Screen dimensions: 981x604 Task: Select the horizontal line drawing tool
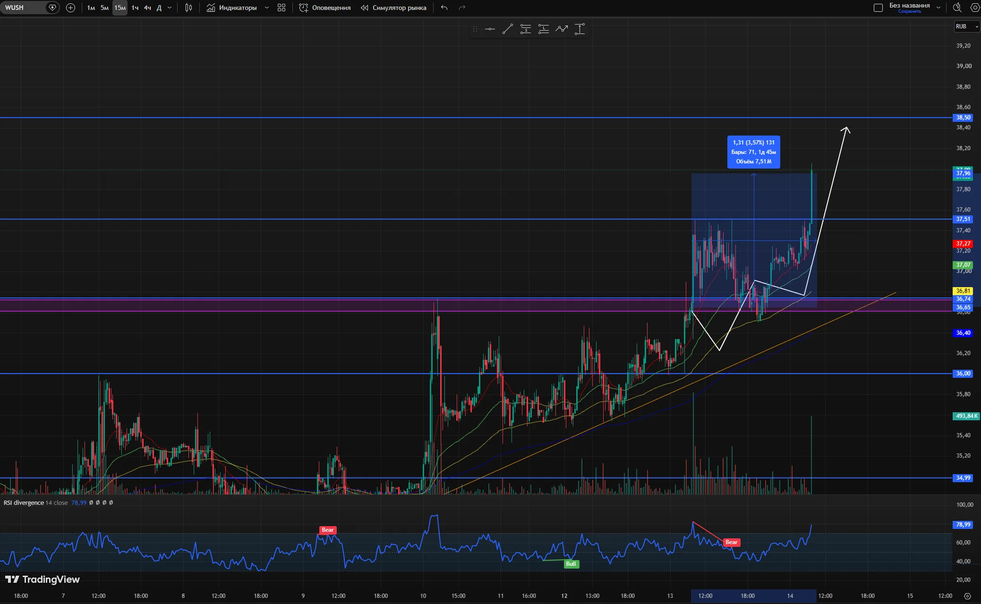(490, 29)
